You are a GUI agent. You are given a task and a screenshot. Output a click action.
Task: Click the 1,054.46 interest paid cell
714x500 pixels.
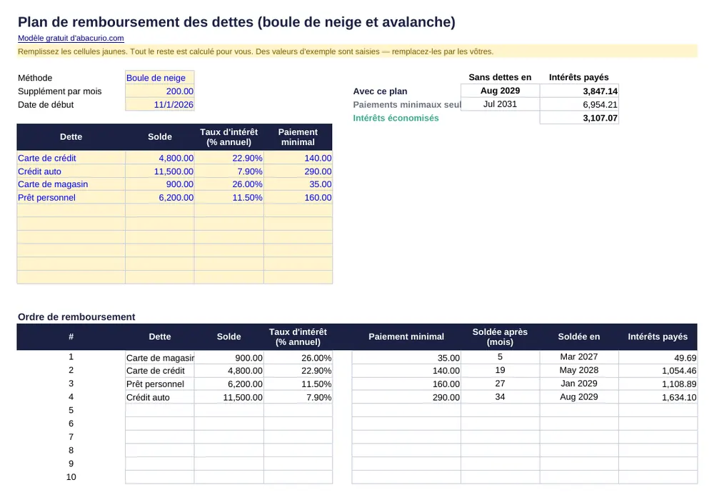pos(658,371)
